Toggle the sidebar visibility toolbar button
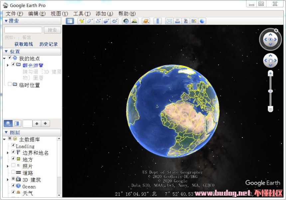 pyautogui.click(x=70, y=21)
